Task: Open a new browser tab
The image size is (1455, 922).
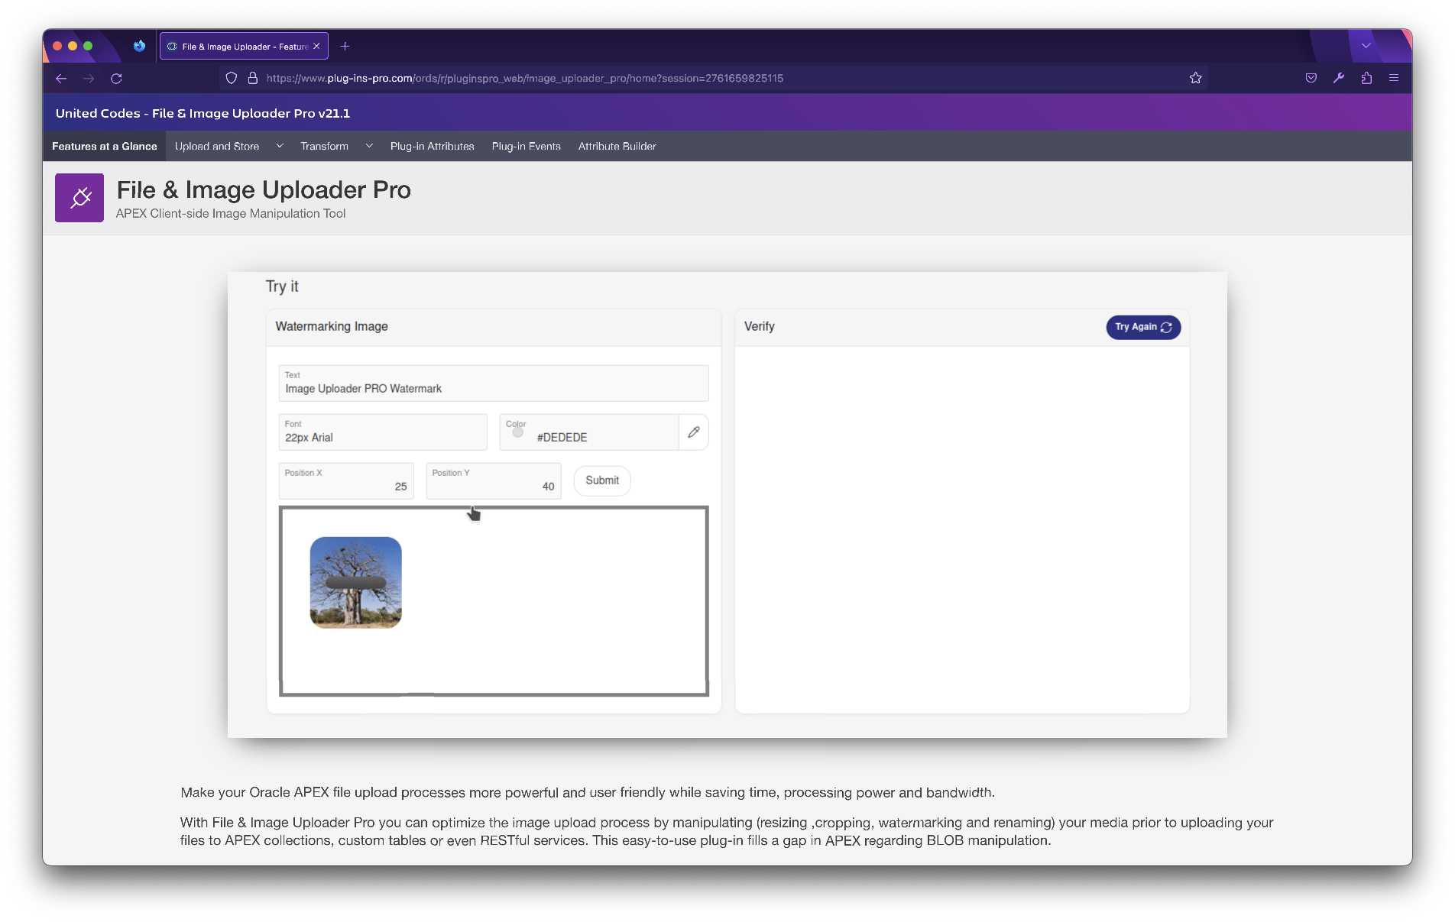Action: click(345, 47)
